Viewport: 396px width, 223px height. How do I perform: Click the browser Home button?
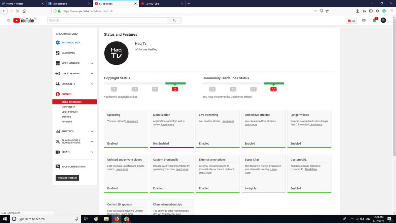click(24, 11)
